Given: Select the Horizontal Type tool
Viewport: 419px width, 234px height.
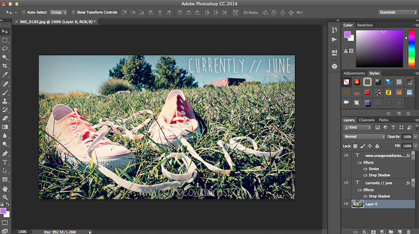Looking at the screenshot, I should click(5, 162).
